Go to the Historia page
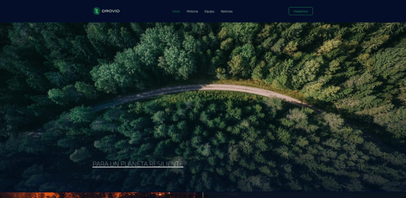This screenshot has height=198, width=406. pyautogui.click(x=192, y=12)
